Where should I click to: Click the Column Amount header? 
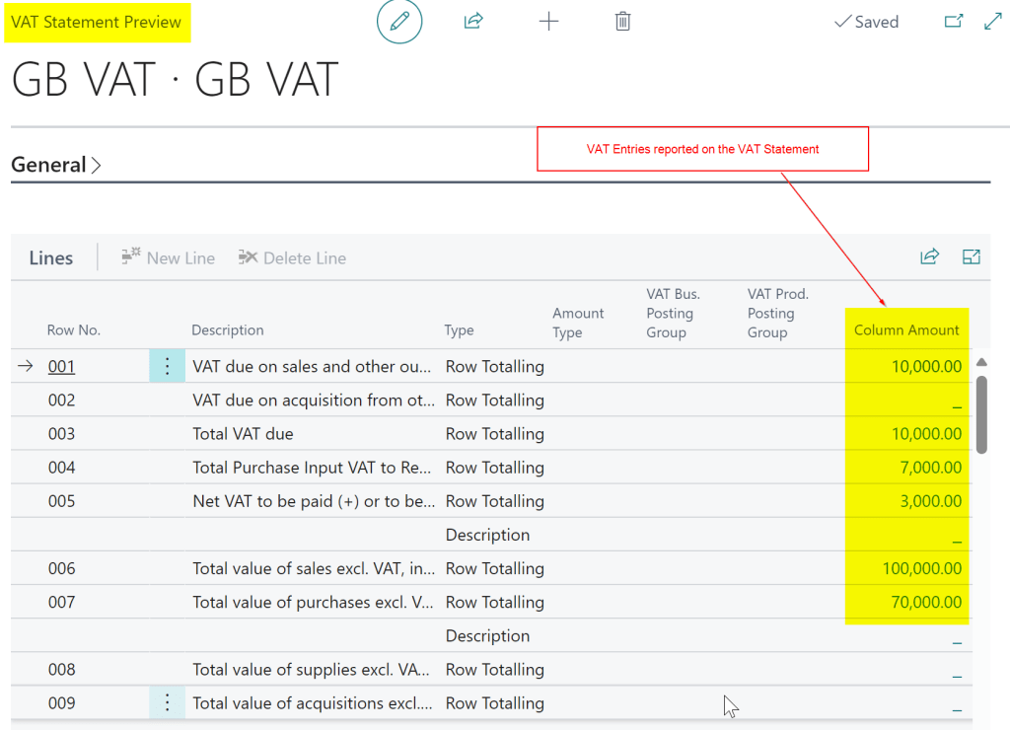[x=906, y=329]
